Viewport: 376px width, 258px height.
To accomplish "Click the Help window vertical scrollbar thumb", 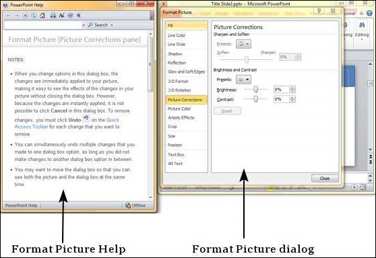I will (x=150, y=64).
